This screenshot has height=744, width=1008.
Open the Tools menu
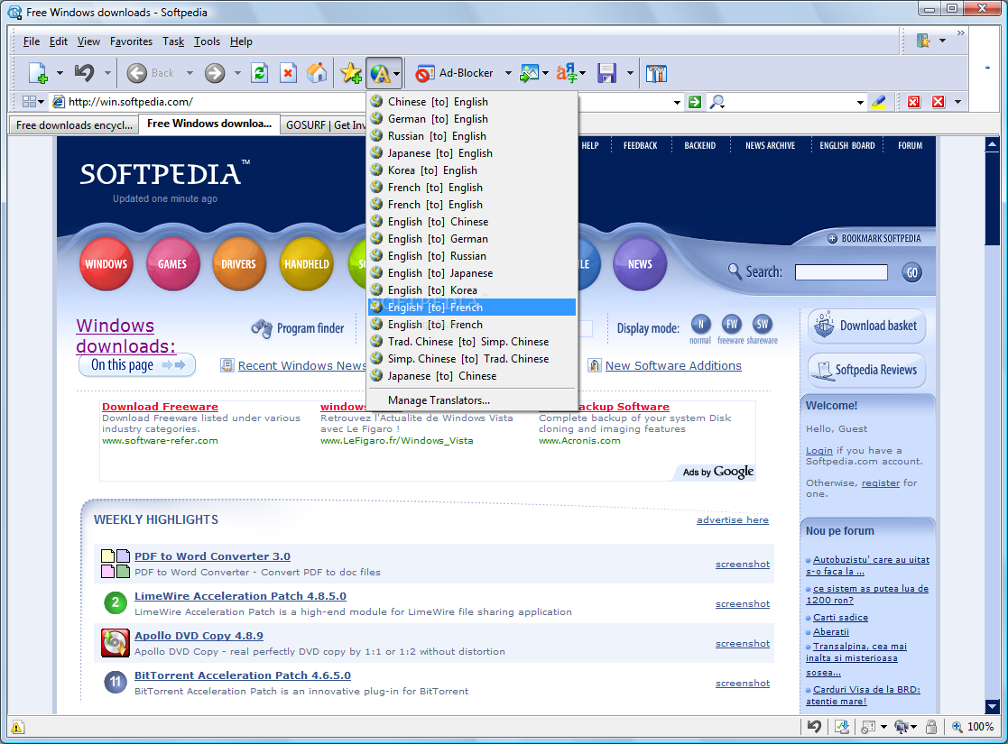pos(207,41)
